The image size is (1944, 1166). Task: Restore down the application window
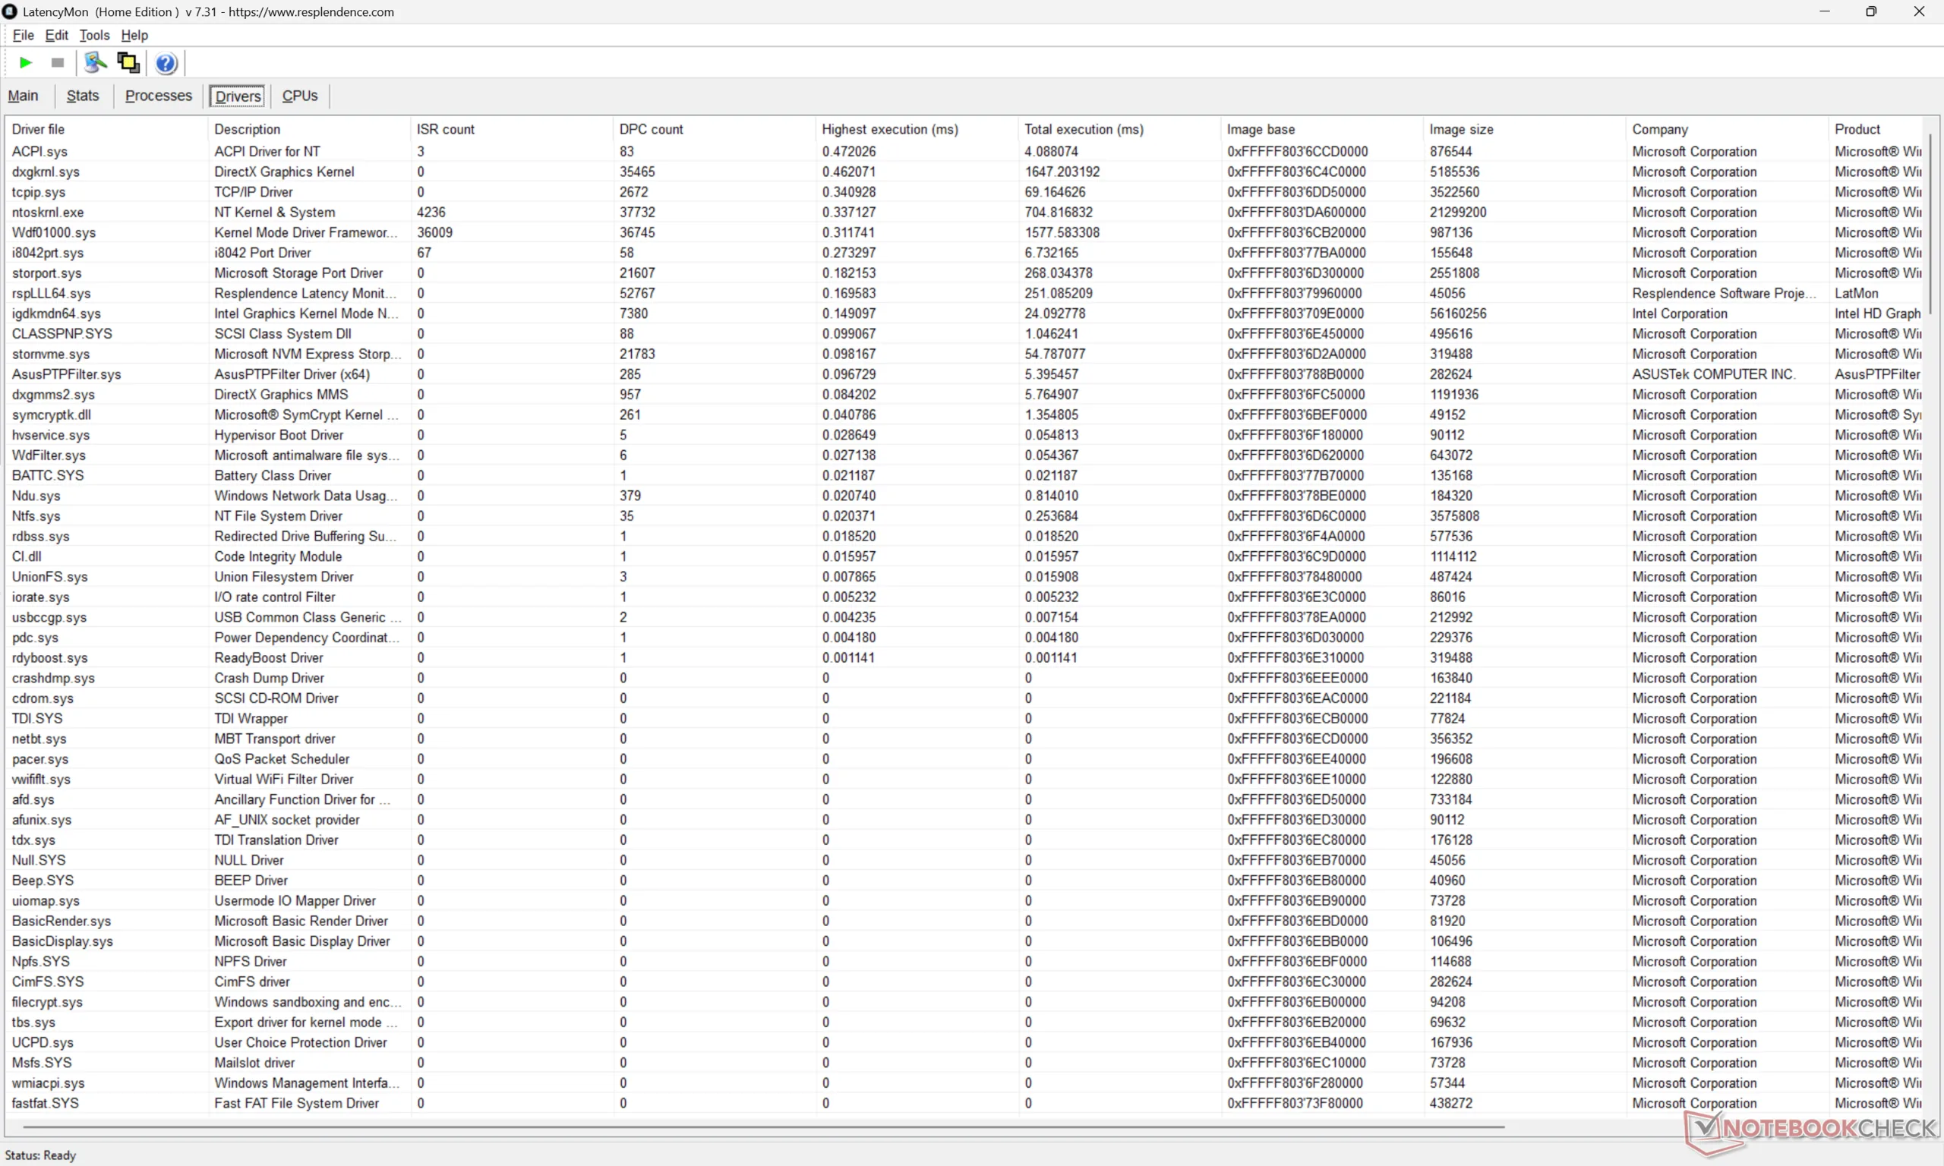[x=1871, y=11]
